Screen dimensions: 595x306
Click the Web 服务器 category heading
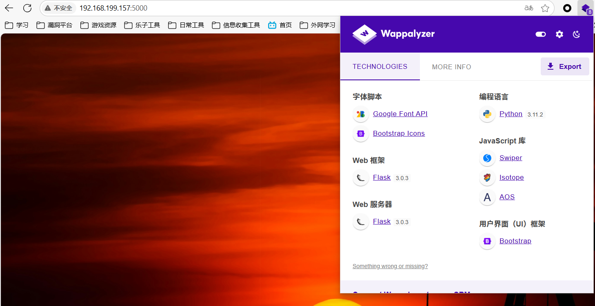click(x=372, y=205)
